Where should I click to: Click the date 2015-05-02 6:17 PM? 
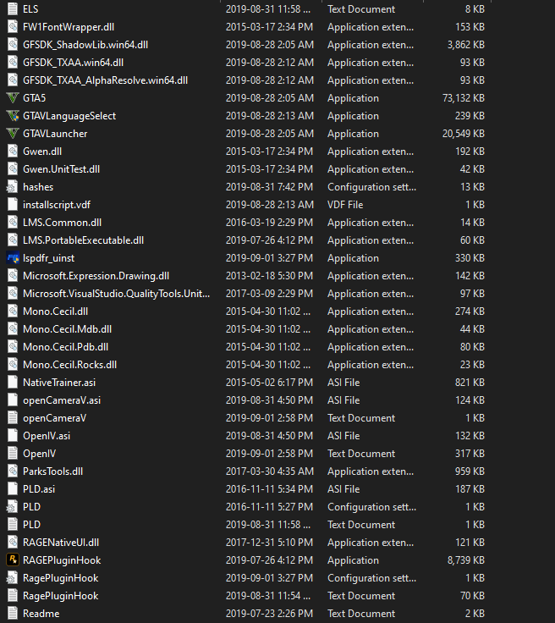click(x=269, y=383)
